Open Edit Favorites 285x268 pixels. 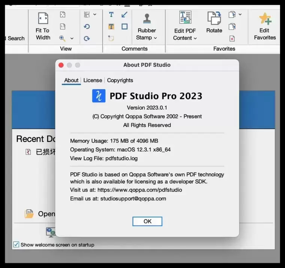pos(265,26)
